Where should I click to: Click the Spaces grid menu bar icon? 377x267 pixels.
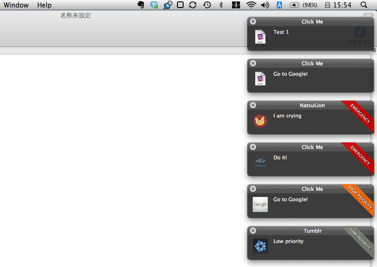236,5
